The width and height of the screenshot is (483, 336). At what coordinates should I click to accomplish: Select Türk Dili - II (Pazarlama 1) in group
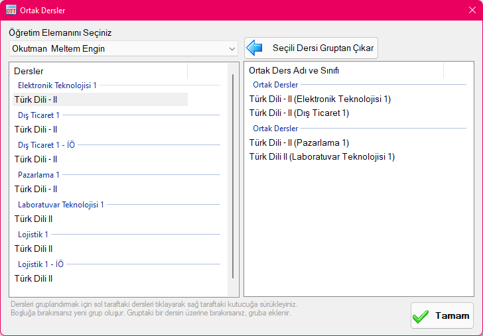(299, 142)
